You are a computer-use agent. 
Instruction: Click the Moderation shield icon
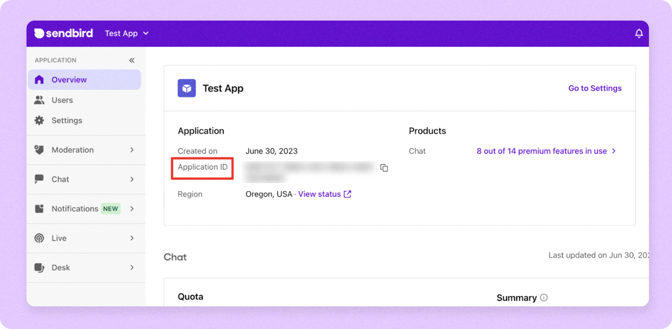click(39, 150)
